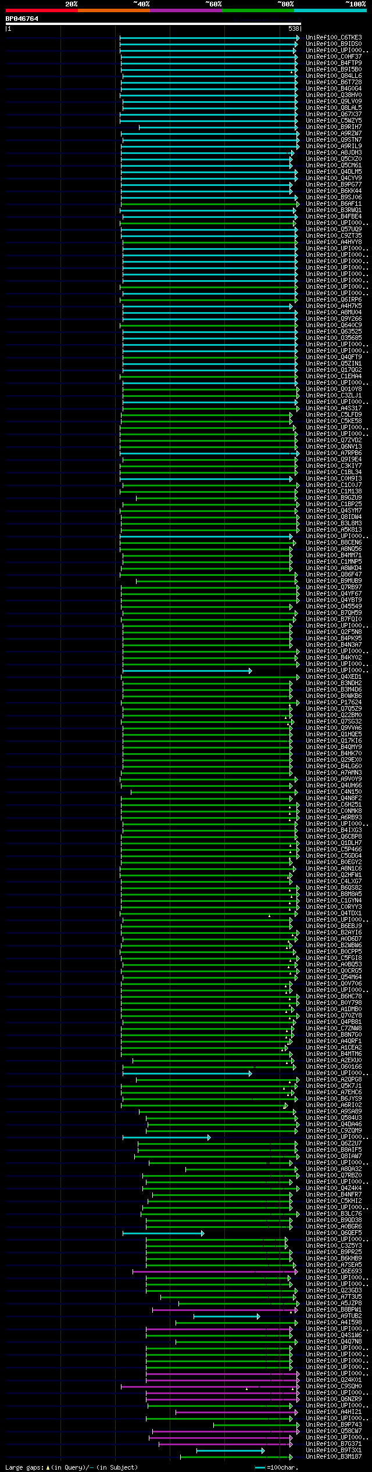Select hit label UniRef100_A6RB93
372x1472 pixels.
(334, 818)
